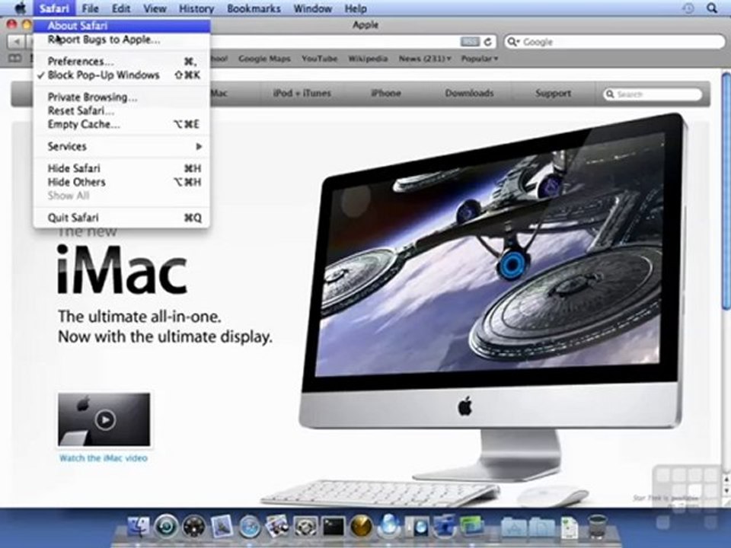Open the Time Machine menu bar icon
Image resolution: width=731 pixels, height=548 pixels.
(x=688, y=8)
